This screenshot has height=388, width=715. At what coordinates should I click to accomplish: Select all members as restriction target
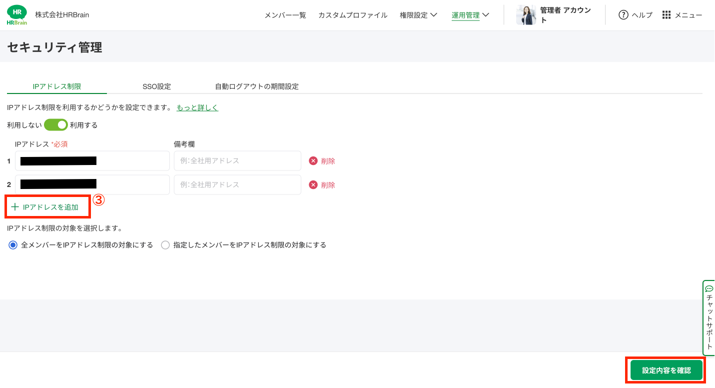pos(13,245)
